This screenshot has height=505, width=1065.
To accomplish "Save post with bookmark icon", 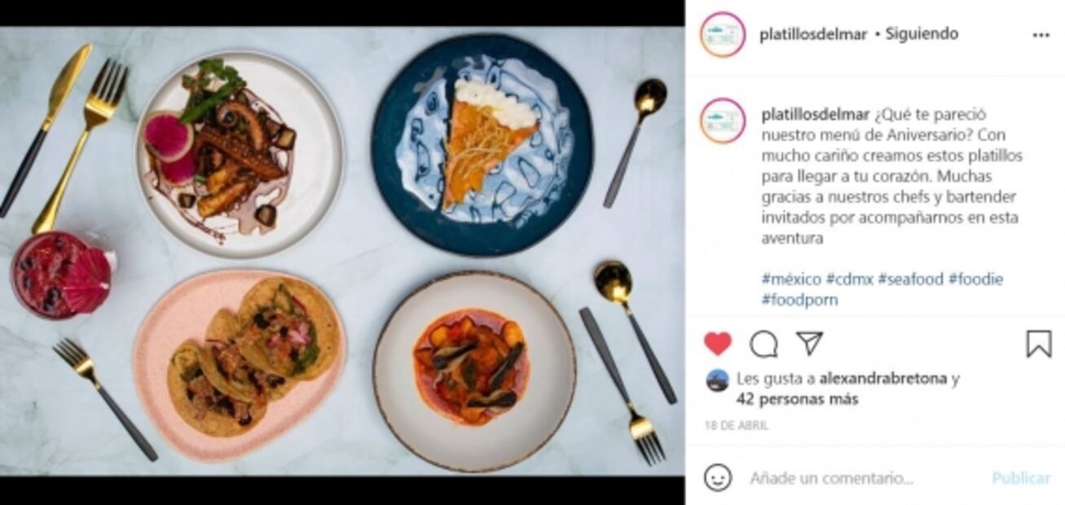I will (x=1038, y=344).
